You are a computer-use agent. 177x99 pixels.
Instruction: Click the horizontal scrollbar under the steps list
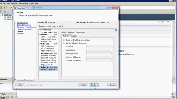25,80
